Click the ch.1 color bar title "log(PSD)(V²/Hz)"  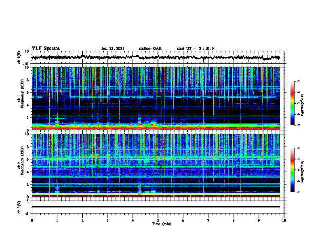click(x=303, y=105)
